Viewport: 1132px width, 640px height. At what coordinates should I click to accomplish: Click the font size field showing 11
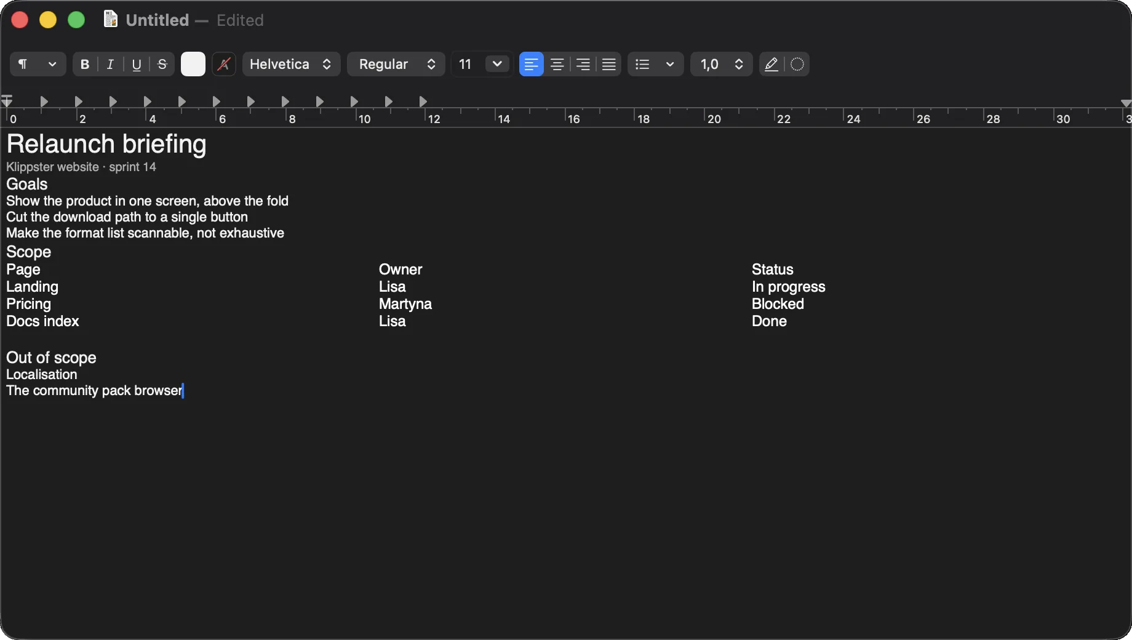pyautogui.click(x=468, y=64)
